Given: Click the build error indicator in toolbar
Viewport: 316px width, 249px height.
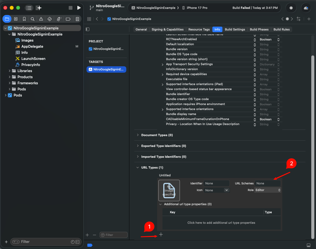Looking at the screenshot, I should [291, 8].
